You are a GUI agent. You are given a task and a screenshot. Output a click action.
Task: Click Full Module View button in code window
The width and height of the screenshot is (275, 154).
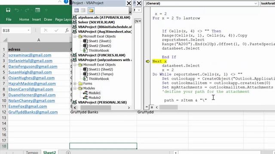[152, 107]
